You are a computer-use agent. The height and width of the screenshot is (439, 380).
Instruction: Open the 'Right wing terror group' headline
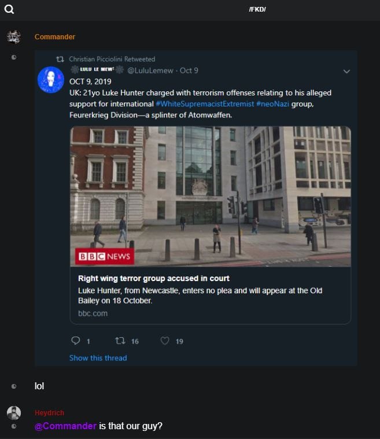[154, 278]
